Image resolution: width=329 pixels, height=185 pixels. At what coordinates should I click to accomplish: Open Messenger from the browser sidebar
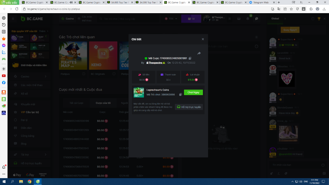(4, 45)
